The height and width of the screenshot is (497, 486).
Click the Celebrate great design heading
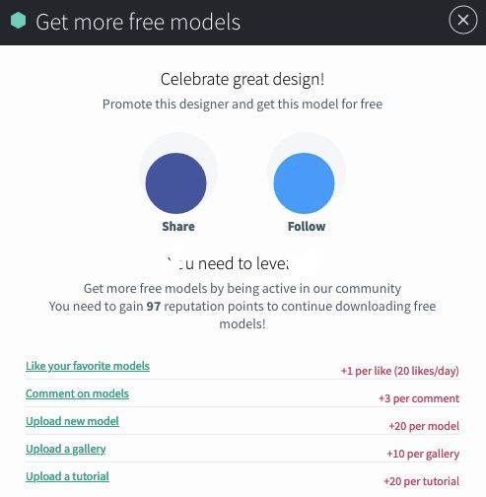243,79
